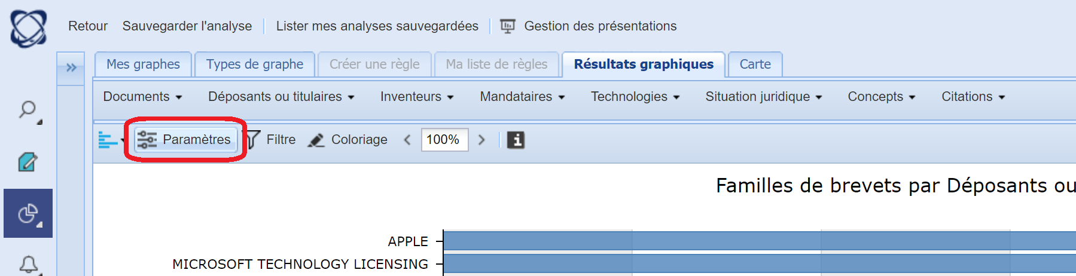Select the pie chart analysis sidebar icon

click(28, 213)
